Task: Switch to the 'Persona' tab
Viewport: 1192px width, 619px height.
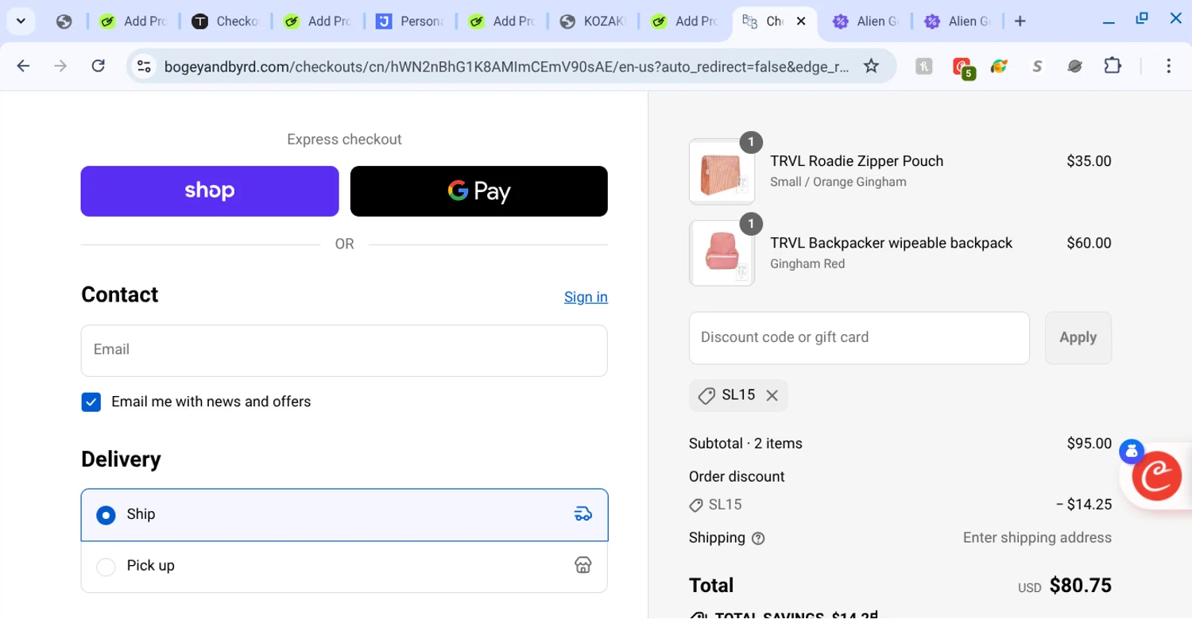Action: 408,21
